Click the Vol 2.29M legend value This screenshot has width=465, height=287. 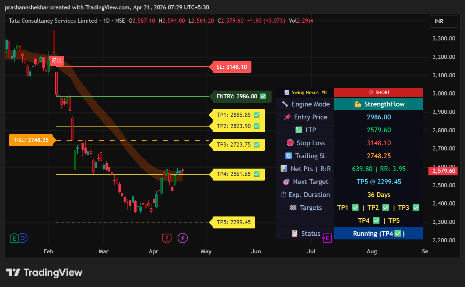(301, 21)
